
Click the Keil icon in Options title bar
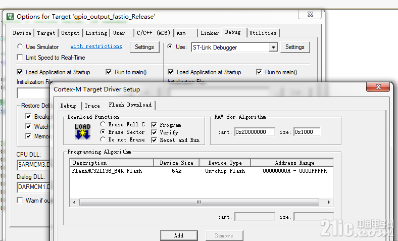[x=10, y=17]
